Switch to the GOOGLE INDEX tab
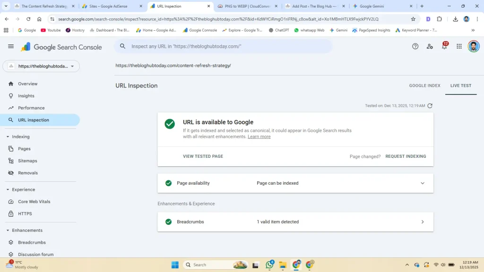This screenshot has width=484, height=272. pos(424,85)
